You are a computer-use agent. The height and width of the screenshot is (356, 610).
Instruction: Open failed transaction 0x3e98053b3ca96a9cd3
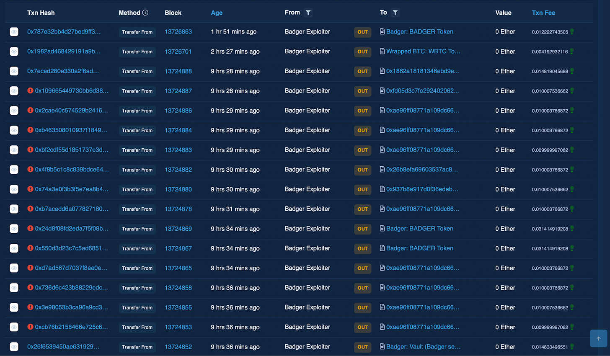71,307
